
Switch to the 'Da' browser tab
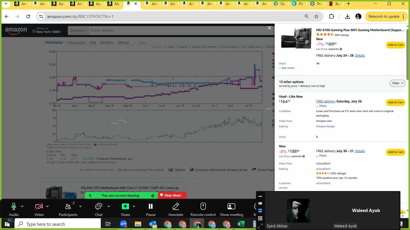tap(279, 4)
